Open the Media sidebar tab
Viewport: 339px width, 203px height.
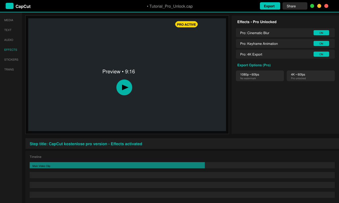tap(9, 20)
